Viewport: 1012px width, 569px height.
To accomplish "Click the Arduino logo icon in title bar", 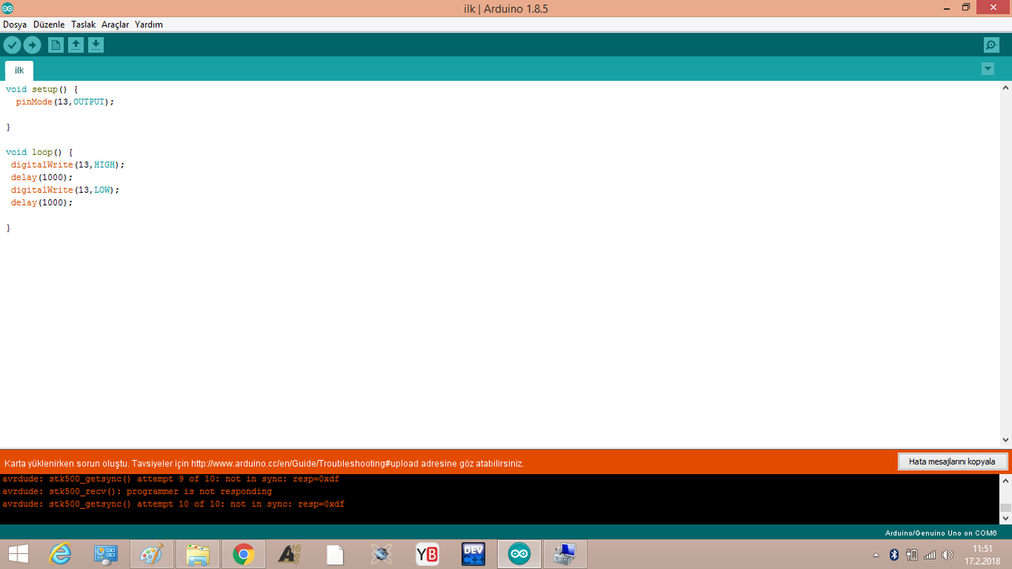I will pos(7,8).
